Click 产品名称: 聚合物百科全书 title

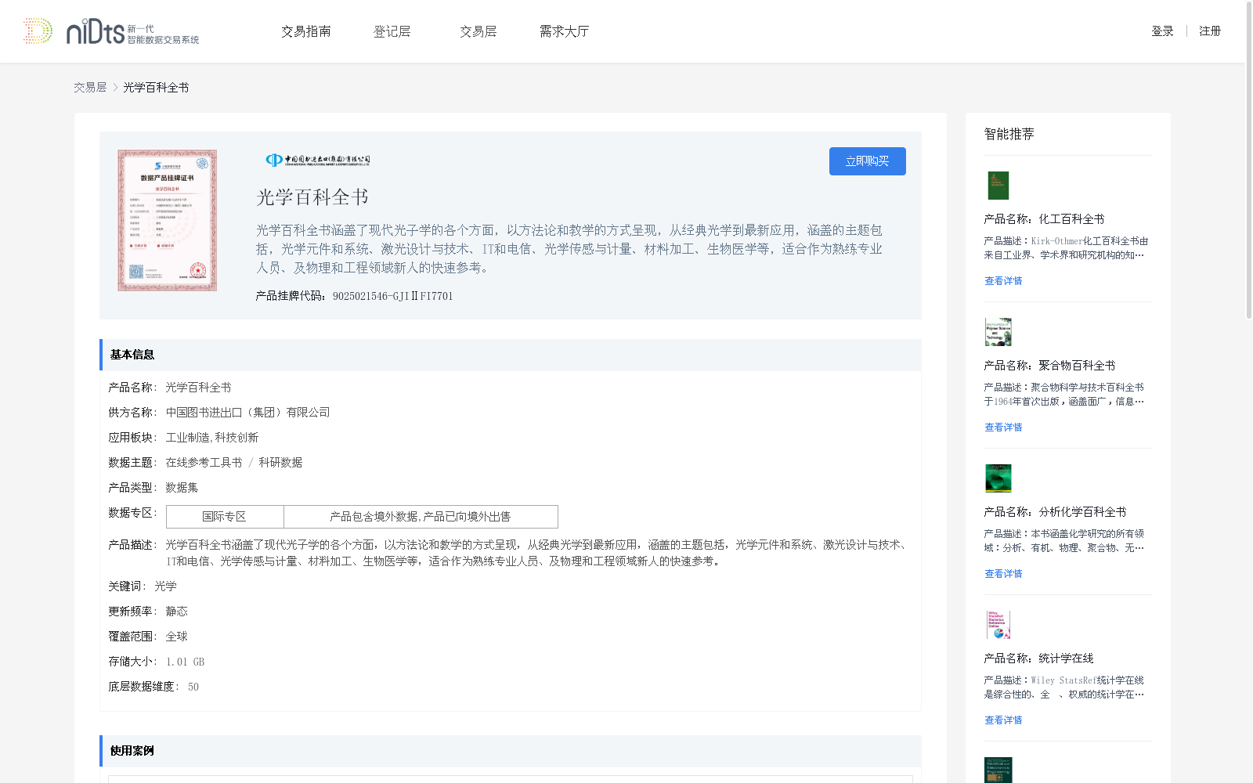click(1050, 366)
